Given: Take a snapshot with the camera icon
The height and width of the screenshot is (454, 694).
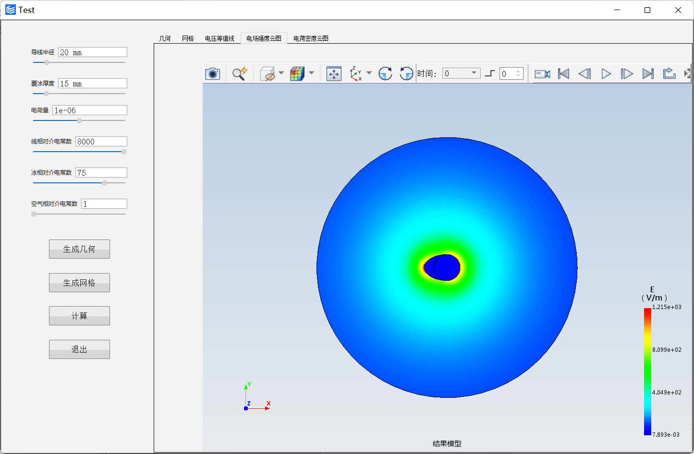Looking at the screenshot, I should click(212, 73).
